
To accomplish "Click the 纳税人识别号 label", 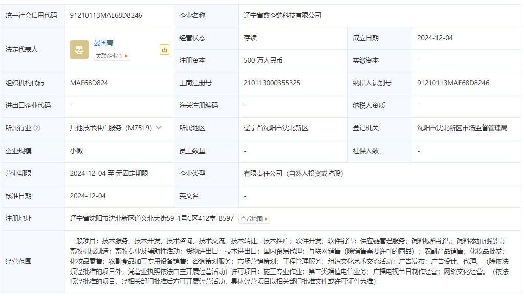I will click(372, 83).
